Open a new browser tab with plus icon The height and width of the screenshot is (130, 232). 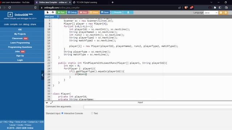coord(113,3)
